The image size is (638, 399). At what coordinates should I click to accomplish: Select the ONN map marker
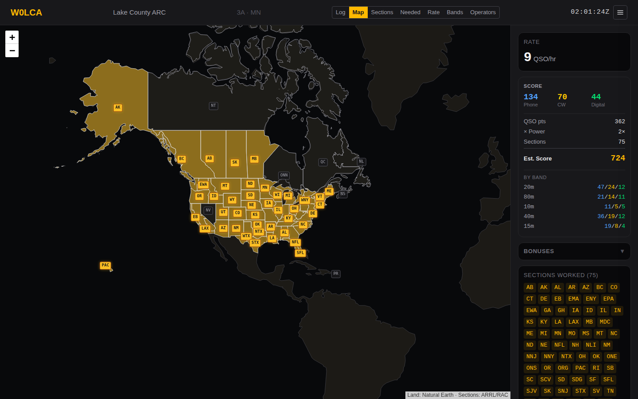point(284,175)
